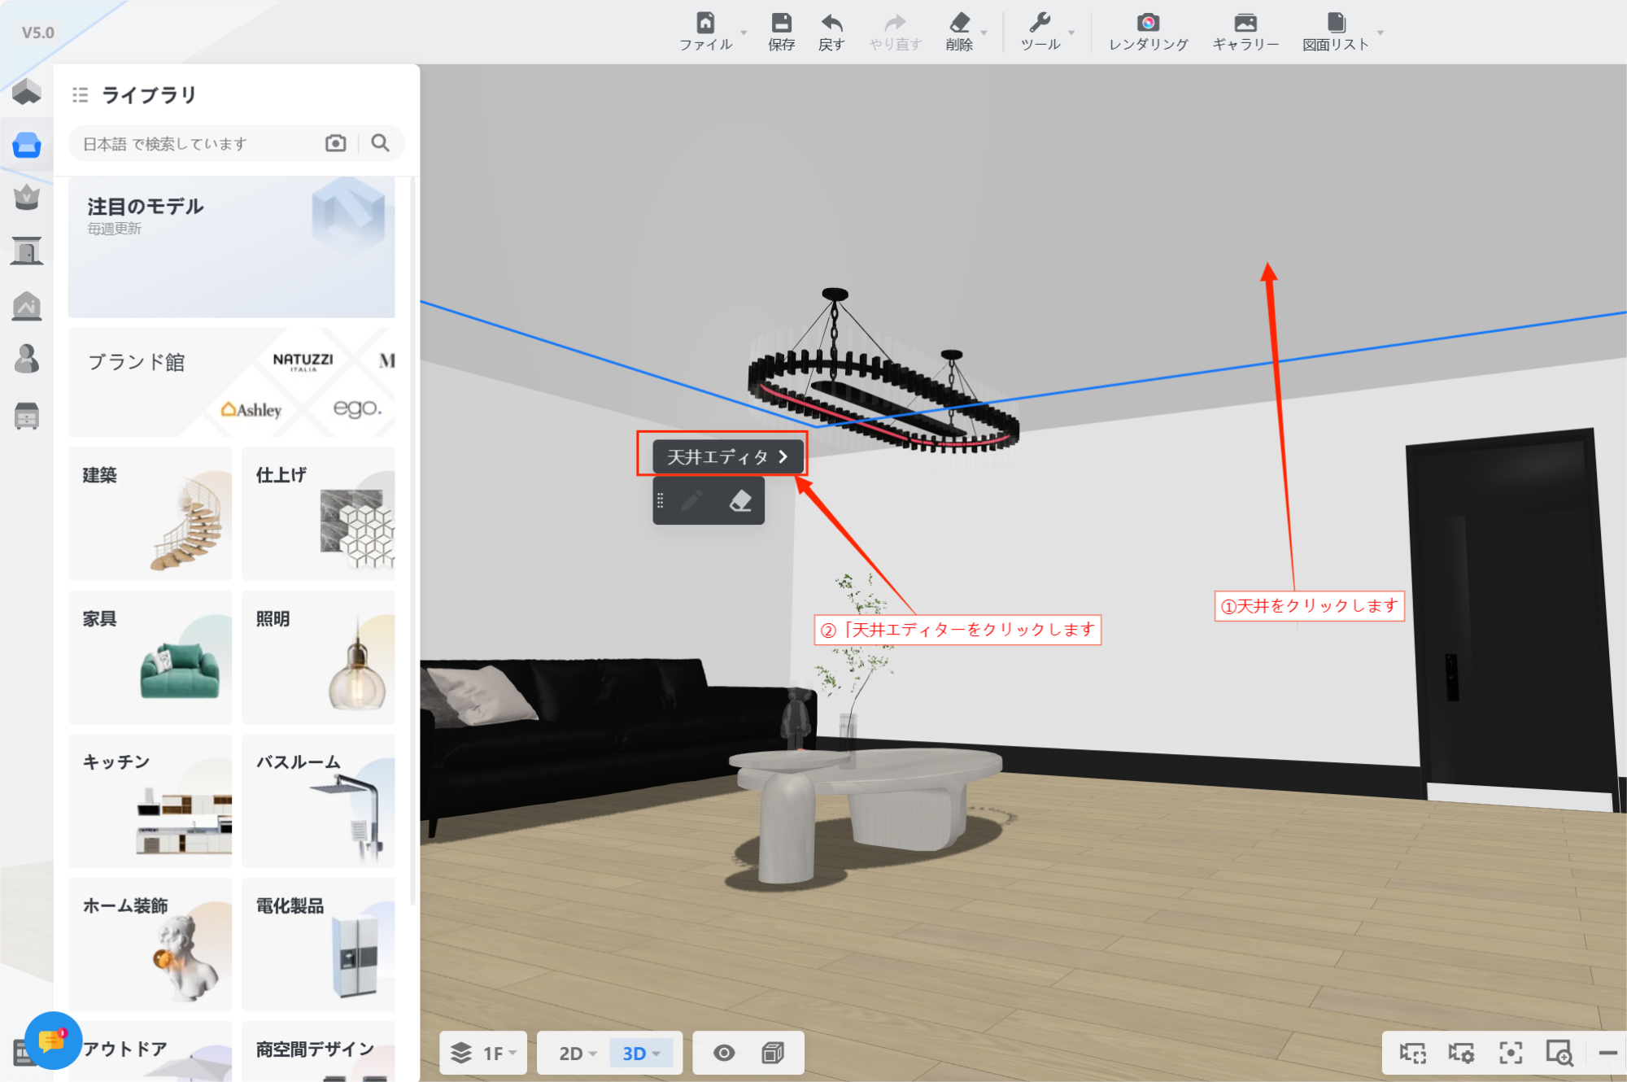Open the AI house sidebar icon

point(27,306)
